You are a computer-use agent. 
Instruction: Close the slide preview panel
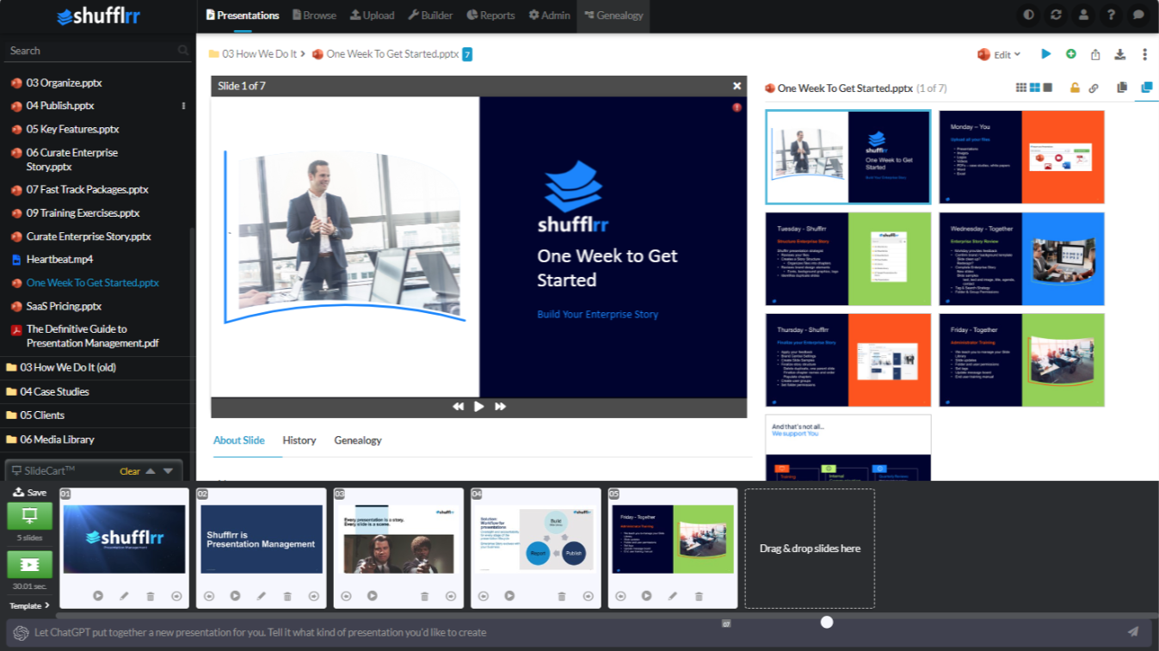737,86
